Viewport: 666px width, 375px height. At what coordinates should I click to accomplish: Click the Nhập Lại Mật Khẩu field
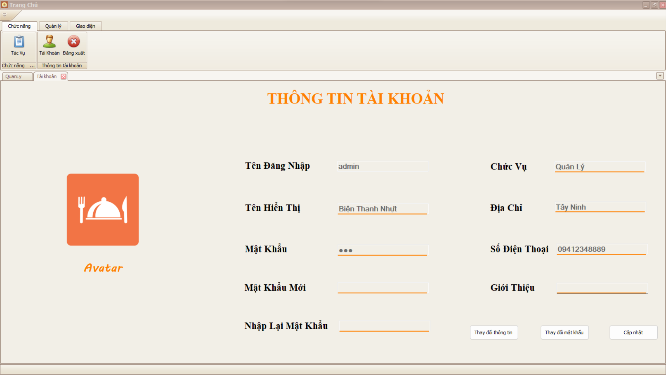(x=384, y=326)
